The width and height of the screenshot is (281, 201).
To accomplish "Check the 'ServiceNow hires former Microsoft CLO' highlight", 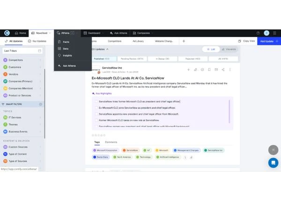I will click(x=96, y=101).
